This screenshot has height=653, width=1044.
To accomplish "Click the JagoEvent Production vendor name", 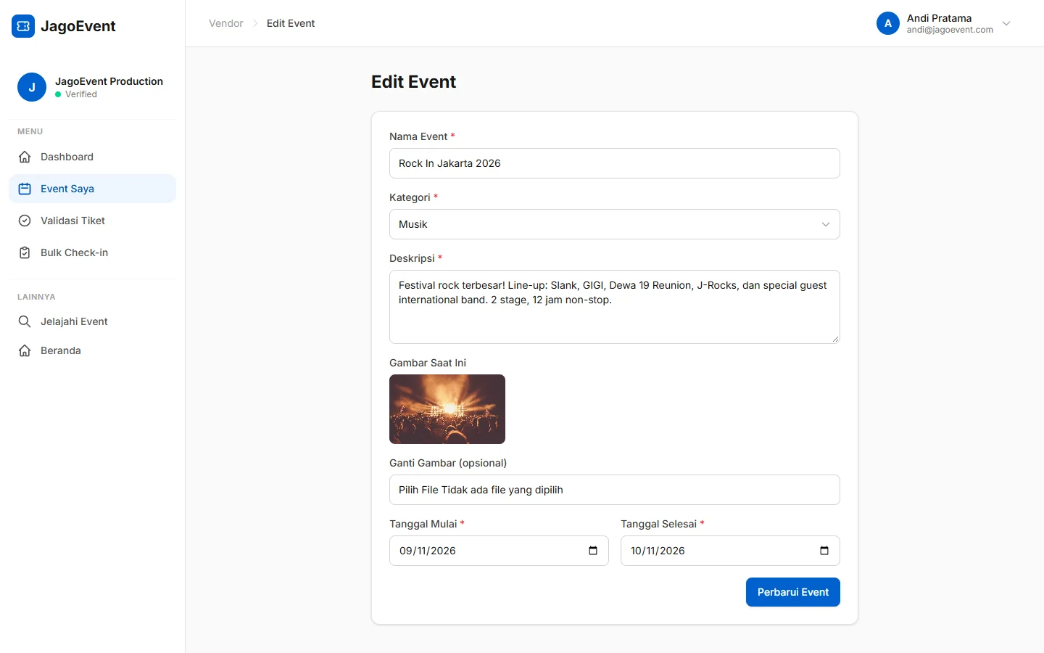I will click(x=109, y=81).
